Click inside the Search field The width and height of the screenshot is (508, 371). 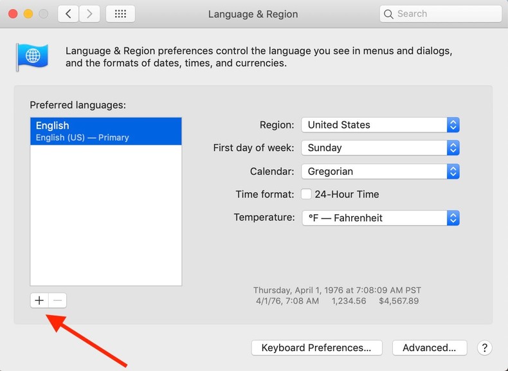440,14
